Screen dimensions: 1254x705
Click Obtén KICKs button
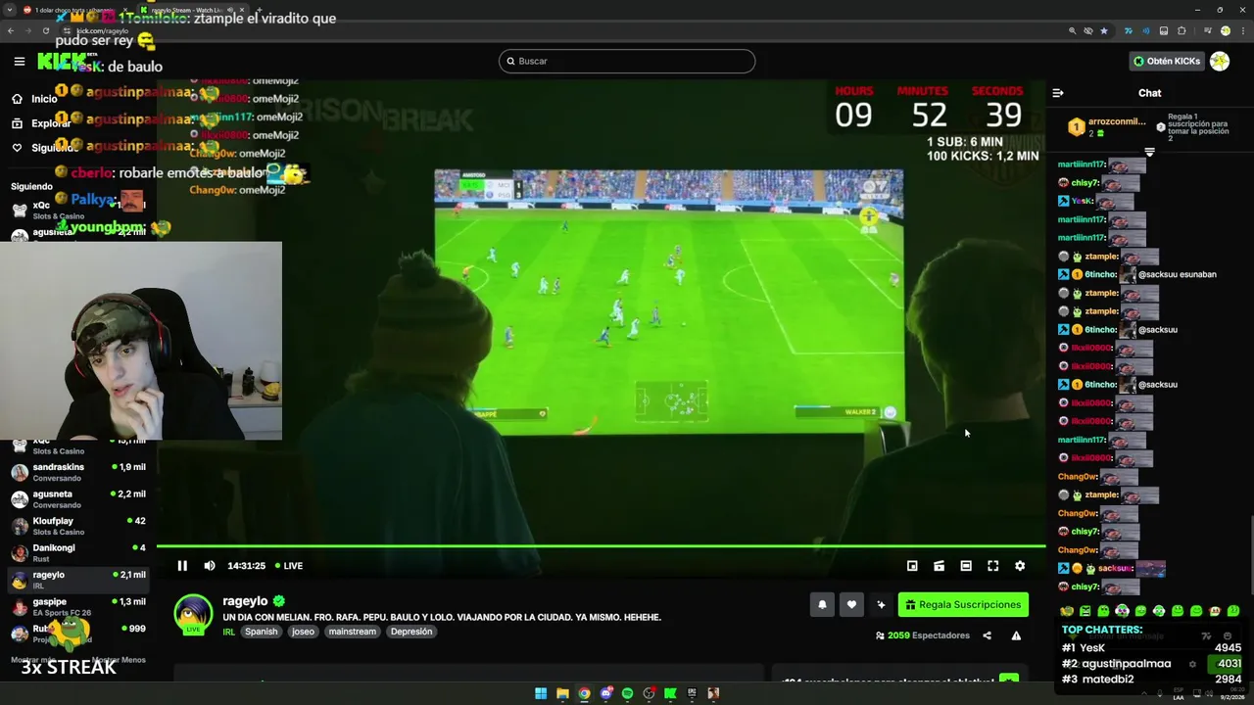tap(1166, 61)
